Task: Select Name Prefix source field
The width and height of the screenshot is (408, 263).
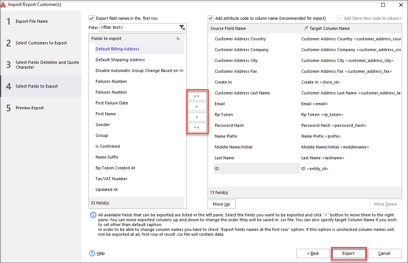Action: coord(257,136)
